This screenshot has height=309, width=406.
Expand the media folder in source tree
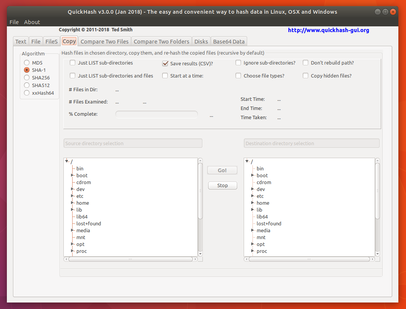pos(72,230)
